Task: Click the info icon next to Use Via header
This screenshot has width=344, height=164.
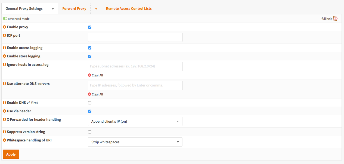Action: click(4, 111)
